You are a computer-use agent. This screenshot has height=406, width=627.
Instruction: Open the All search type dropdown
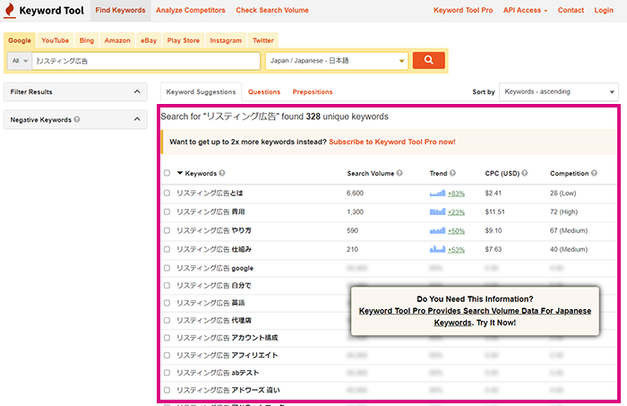[20, 61]
